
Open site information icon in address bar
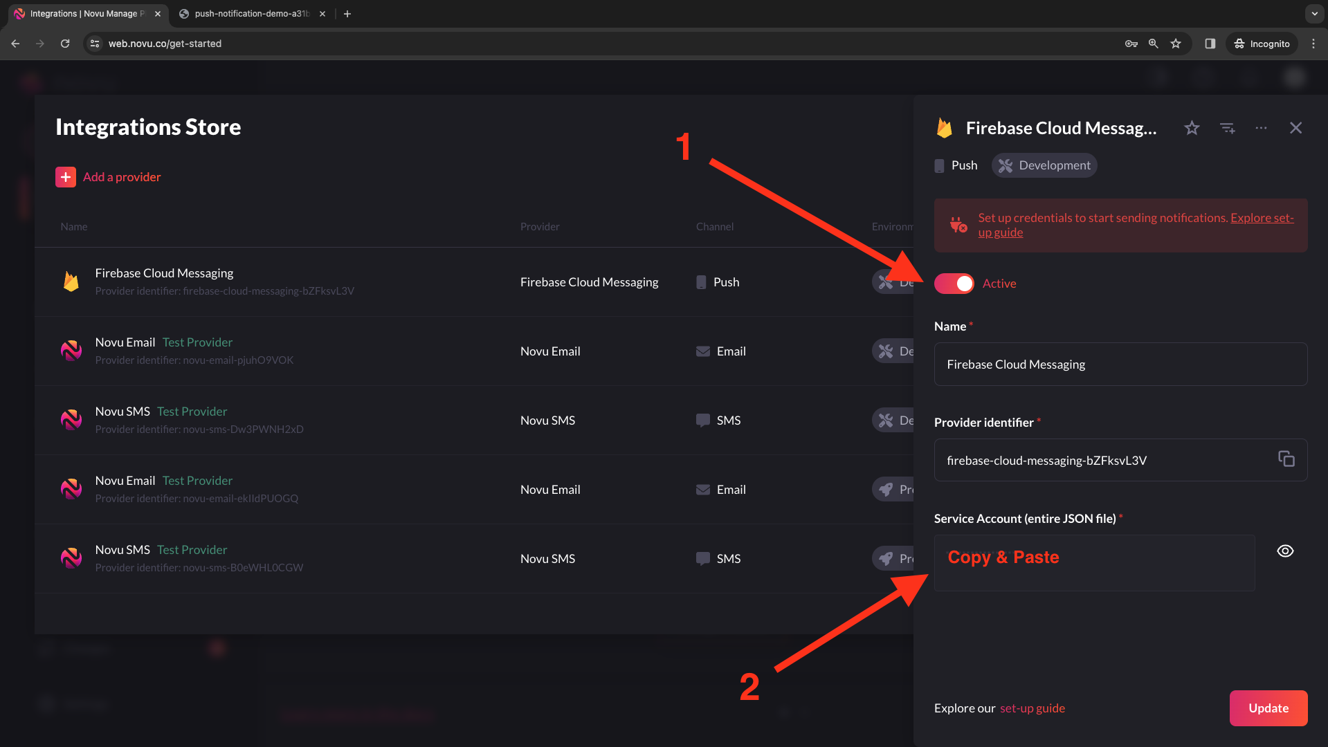coord(95,44)
